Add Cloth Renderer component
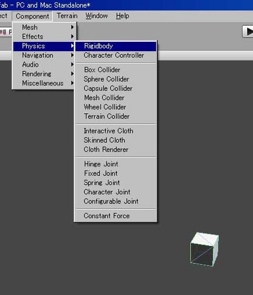This screenshot has height=295, width=253. pyautogui.click(x=116, y=149)
